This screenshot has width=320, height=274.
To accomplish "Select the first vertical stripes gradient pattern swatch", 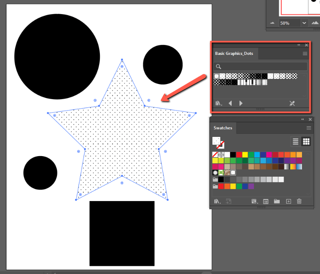I will pyautogui.click(x=241, y=82).
